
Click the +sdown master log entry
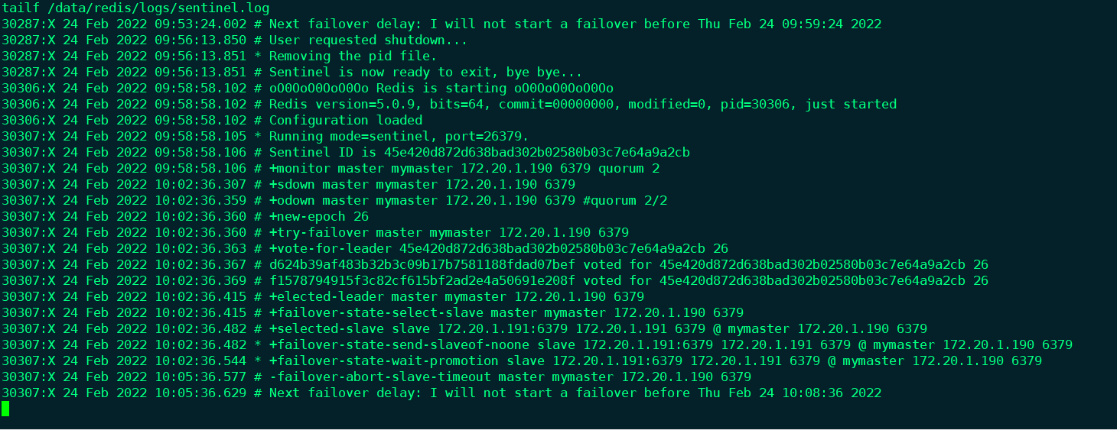click(422, 184)
